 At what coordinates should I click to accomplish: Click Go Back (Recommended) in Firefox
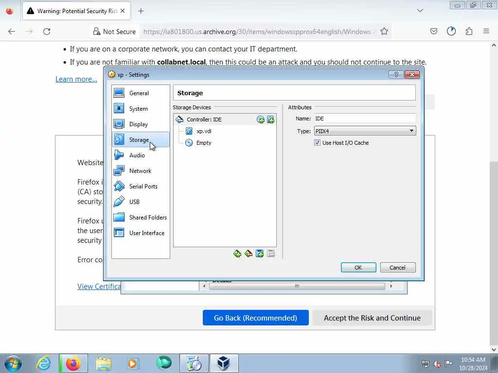tap(256, 318)
